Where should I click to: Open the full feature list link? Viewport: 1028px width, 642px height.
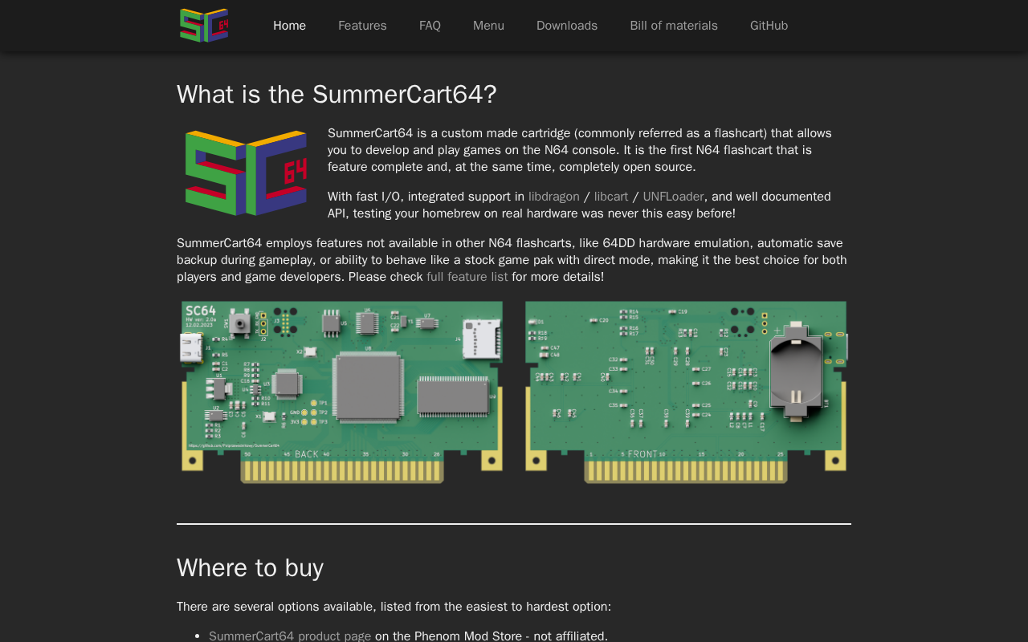click(467, 277)
